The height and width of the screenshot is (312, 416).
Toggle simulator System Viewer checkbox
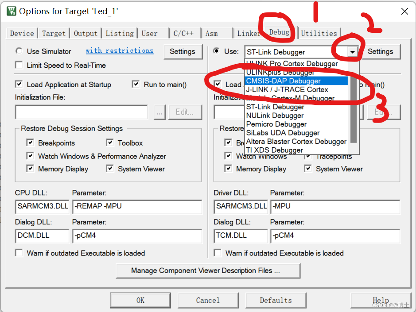coord(109,169)
